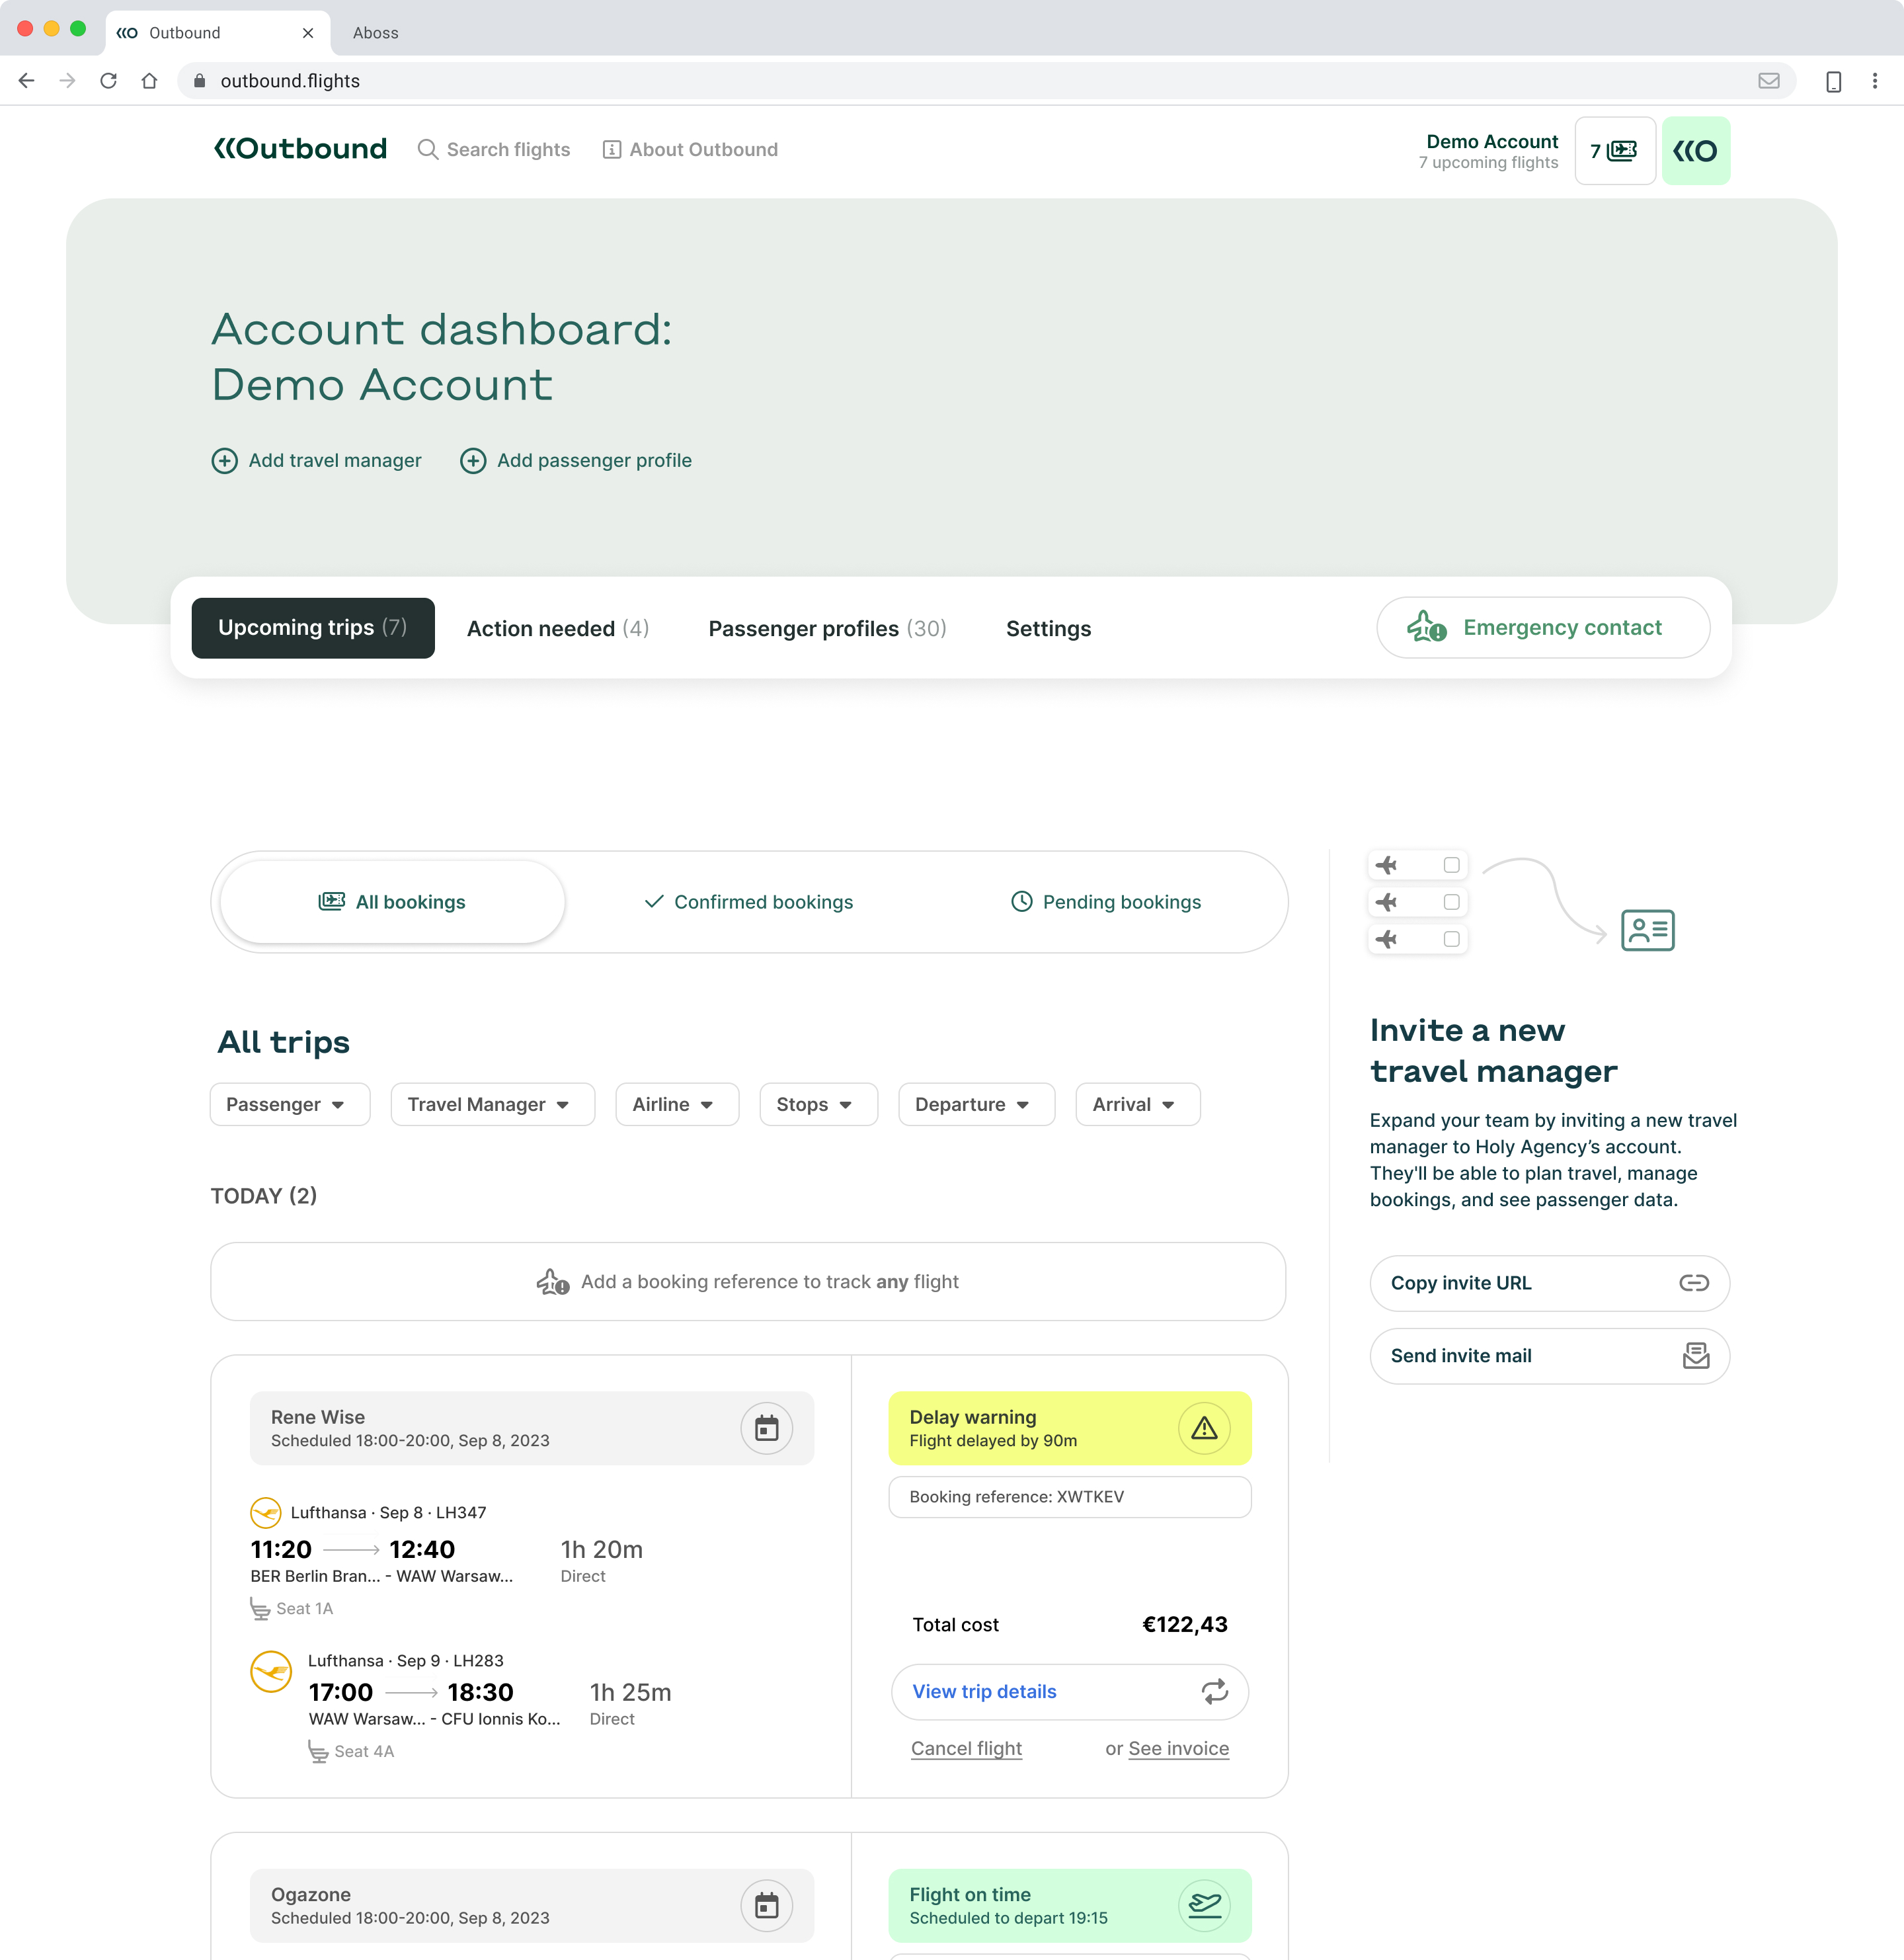Click the upcoming flights ticket icon button
Viewport: 1904px width, 1960px height.
click(1614, 151)
